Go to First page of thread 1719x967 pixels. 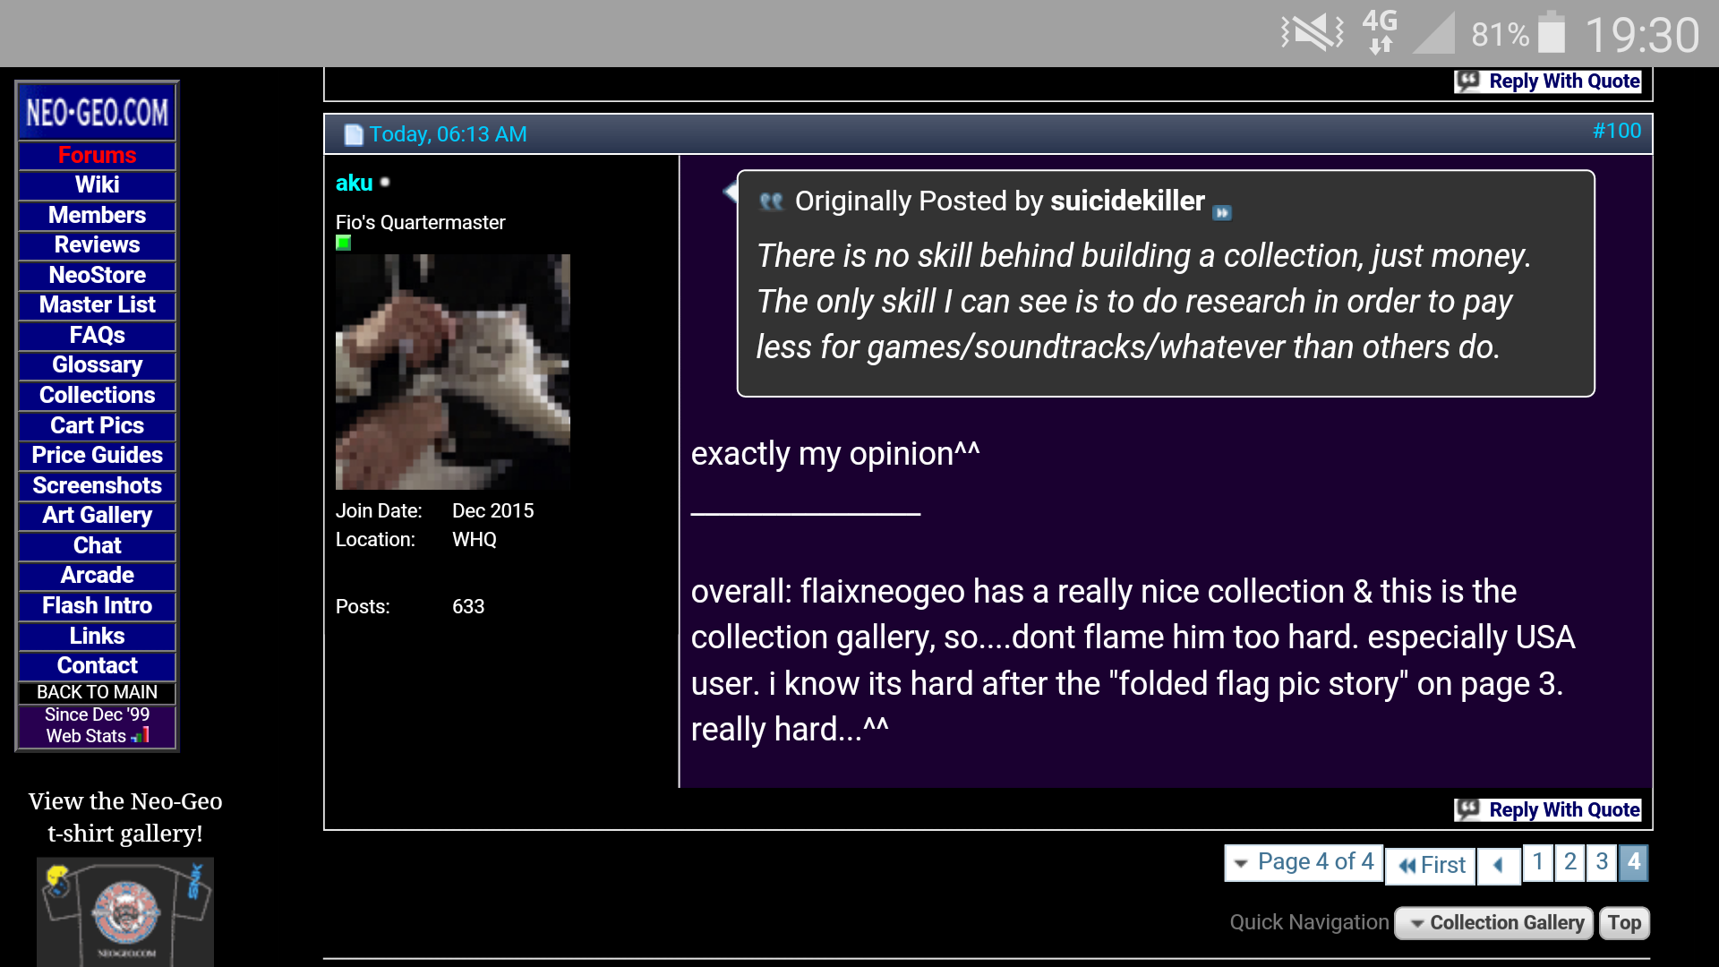[1431, 865]
